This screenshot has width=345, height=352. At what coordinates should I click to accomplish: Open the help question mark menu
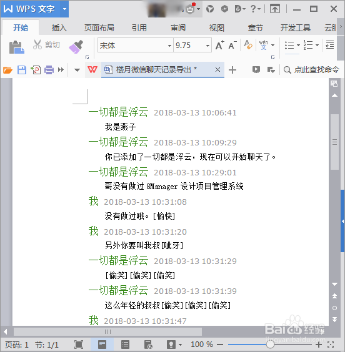coord(255,9)
